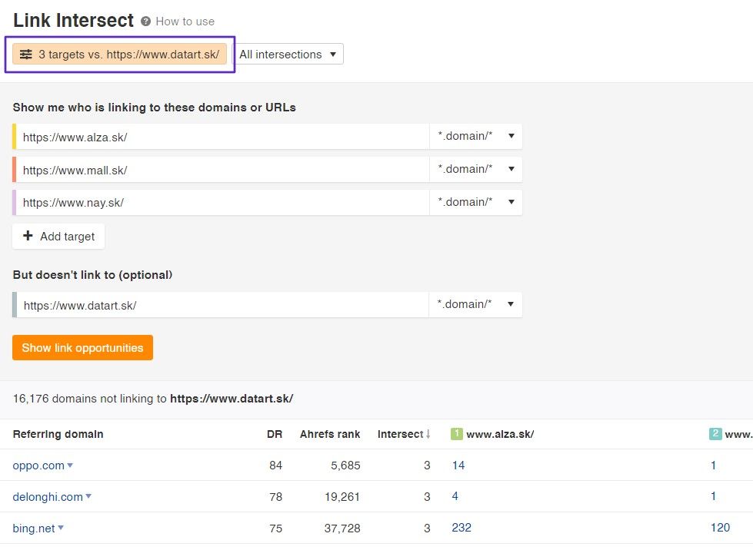The width and height of the screenshot is (753, 550).
Task: Open the 4 alza.sk links from delonghi.com
Action: click(x=455, y=496)
